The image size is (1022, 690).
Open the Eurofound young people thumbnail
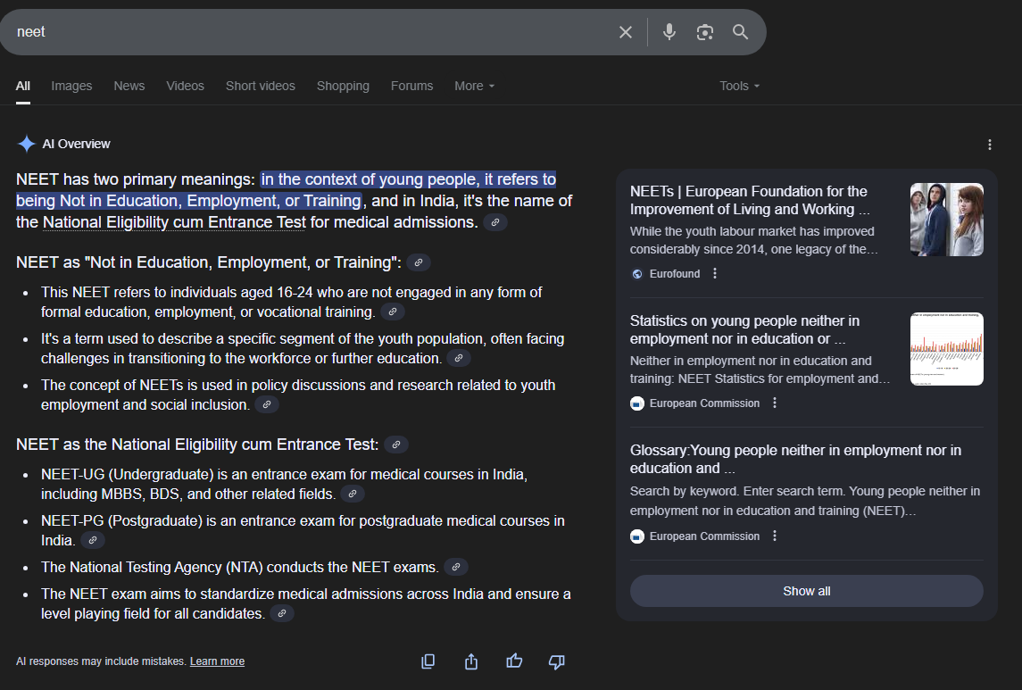pos(946,220)
